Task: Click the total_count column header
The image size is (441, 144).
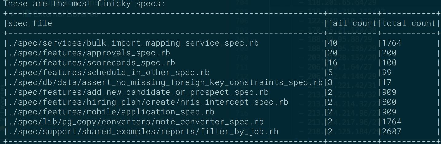Action: (409, 23)
